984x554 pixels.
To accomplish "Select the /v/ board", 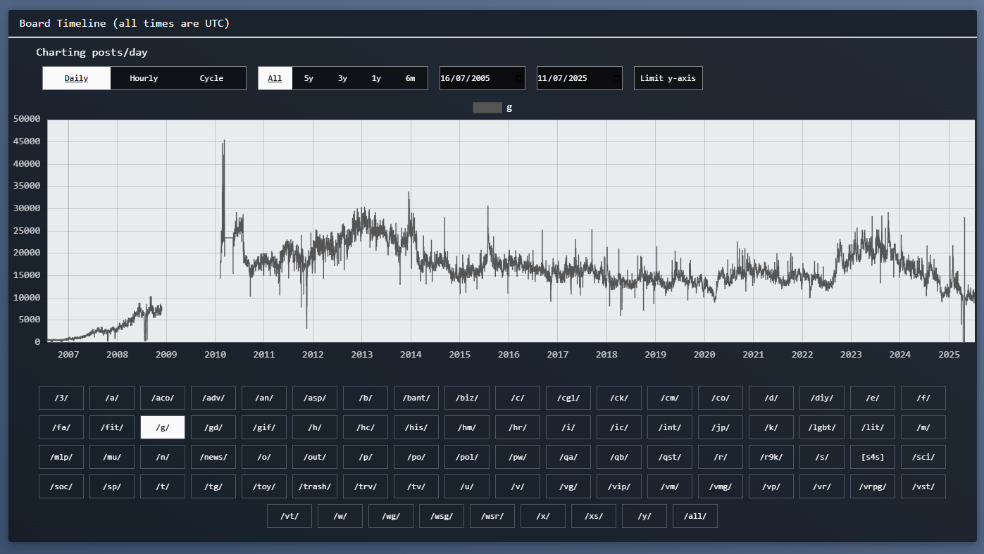I will pos(518,486).
